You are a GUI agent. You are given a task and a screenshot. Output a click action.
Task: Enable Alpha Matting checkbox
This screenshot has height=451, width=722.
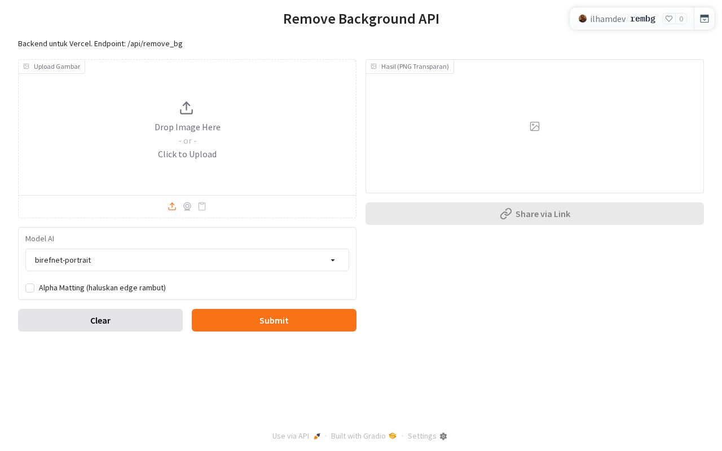click(x=30, y=288)
